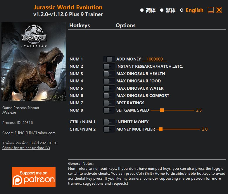Toggle the Add Money switch

[109, 59]
